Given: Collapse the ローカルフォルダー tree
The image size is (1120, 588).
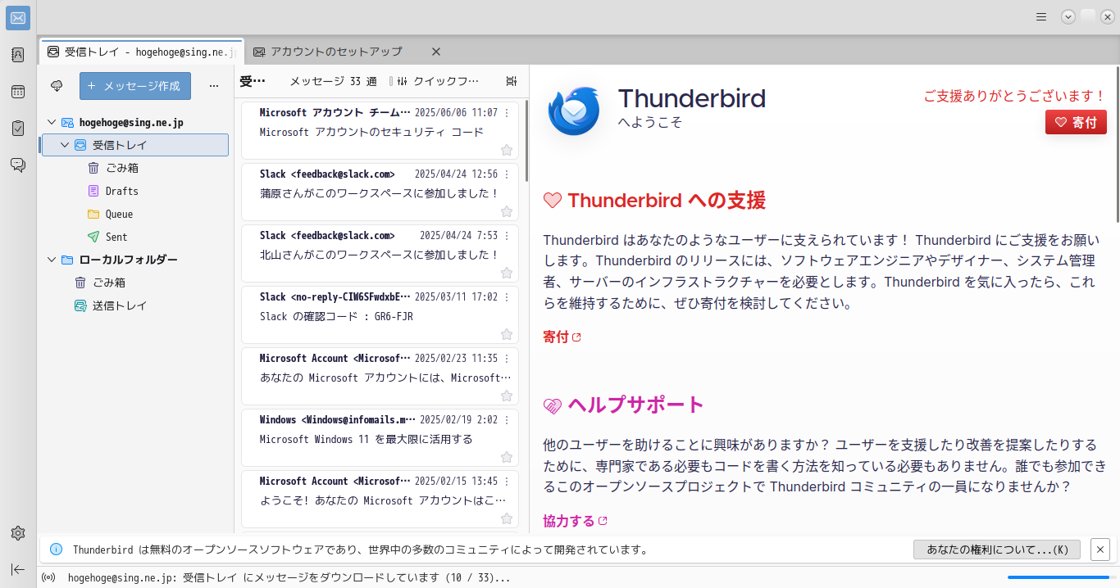Looking at the screenshot, I should [52, 260].
